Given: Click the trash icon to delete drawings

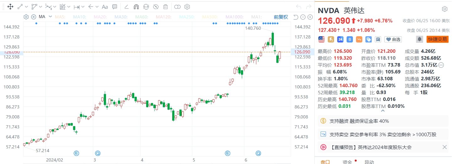Looking at the screenshot, I should click(x=166, y=7).
